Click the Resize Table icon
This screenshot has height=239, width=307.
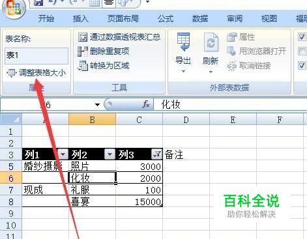click(x=11, y=73)
